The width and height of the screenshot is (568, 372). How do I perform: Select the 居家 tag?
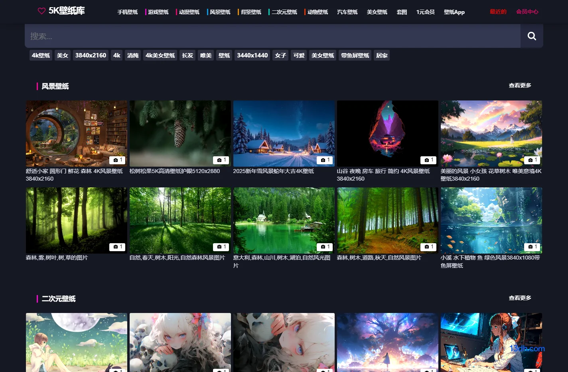382,55
